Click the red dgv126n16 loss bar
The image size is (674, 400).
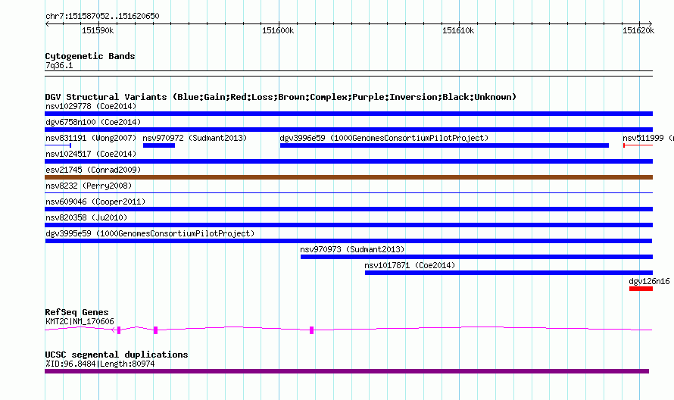(x=641, y=289)
